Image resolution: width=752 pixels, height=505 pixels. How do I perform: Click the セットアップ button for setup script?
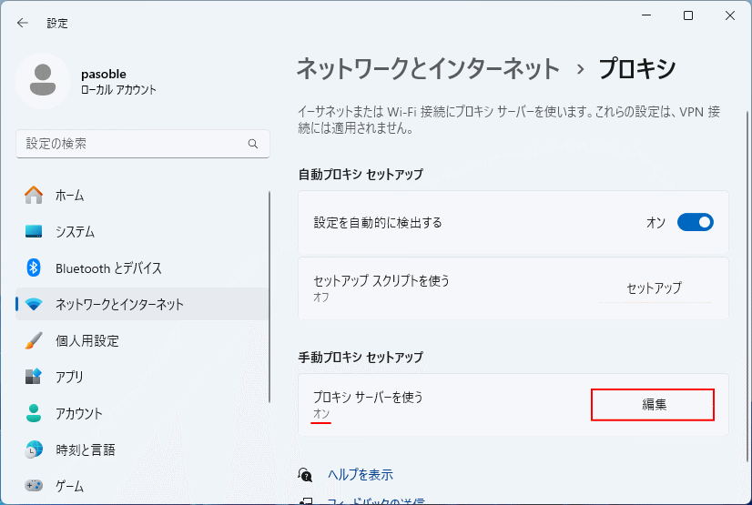click(655, 288)
